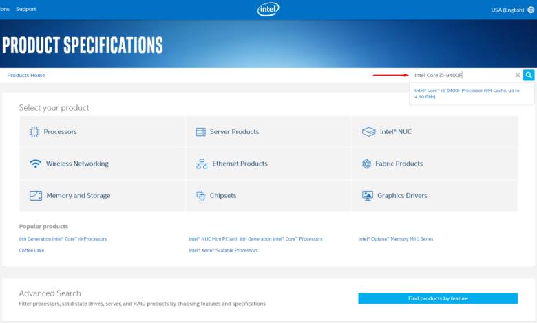Click the Chipsets icon
537x323 pixels.
[x=201, y=195]
